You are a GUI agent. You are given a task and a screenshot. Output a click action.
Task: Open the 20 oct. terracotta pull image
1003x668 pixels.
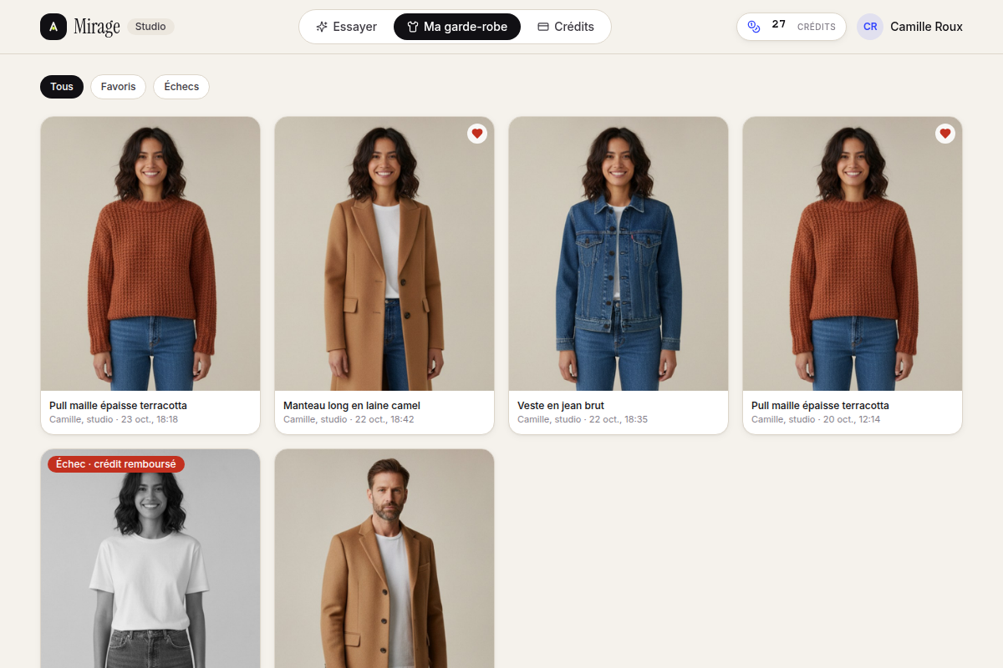tap(853, 254)
